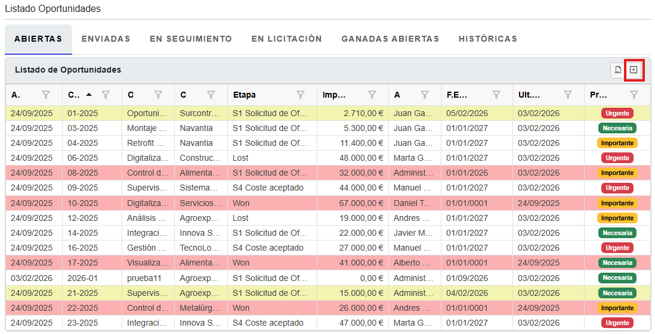This screenshot has width=655, height=334.
Task: Open filter icon on the Imp... column
Action: 372,95
